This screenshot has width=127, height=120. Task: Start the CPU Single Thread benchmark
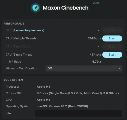coord(112,55)
